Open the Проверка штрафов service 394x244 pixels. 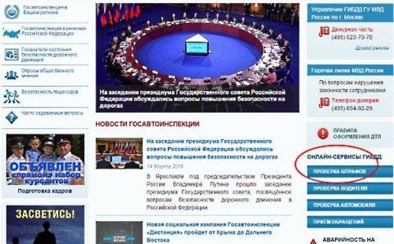[350, 171]
